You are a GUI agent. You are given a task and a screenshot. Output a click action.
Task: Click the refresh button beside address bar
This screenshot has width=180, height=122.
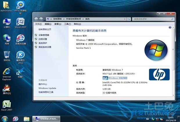pyautogui.click(x=129, y=19)
